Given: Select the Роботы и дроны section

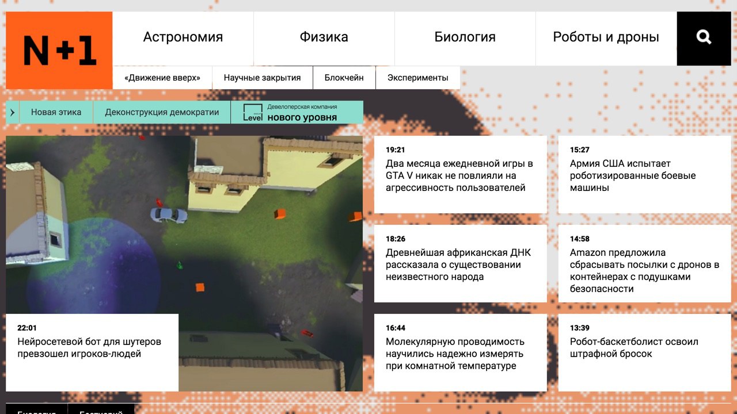Looking at the screenshot, I should point(606,37).
